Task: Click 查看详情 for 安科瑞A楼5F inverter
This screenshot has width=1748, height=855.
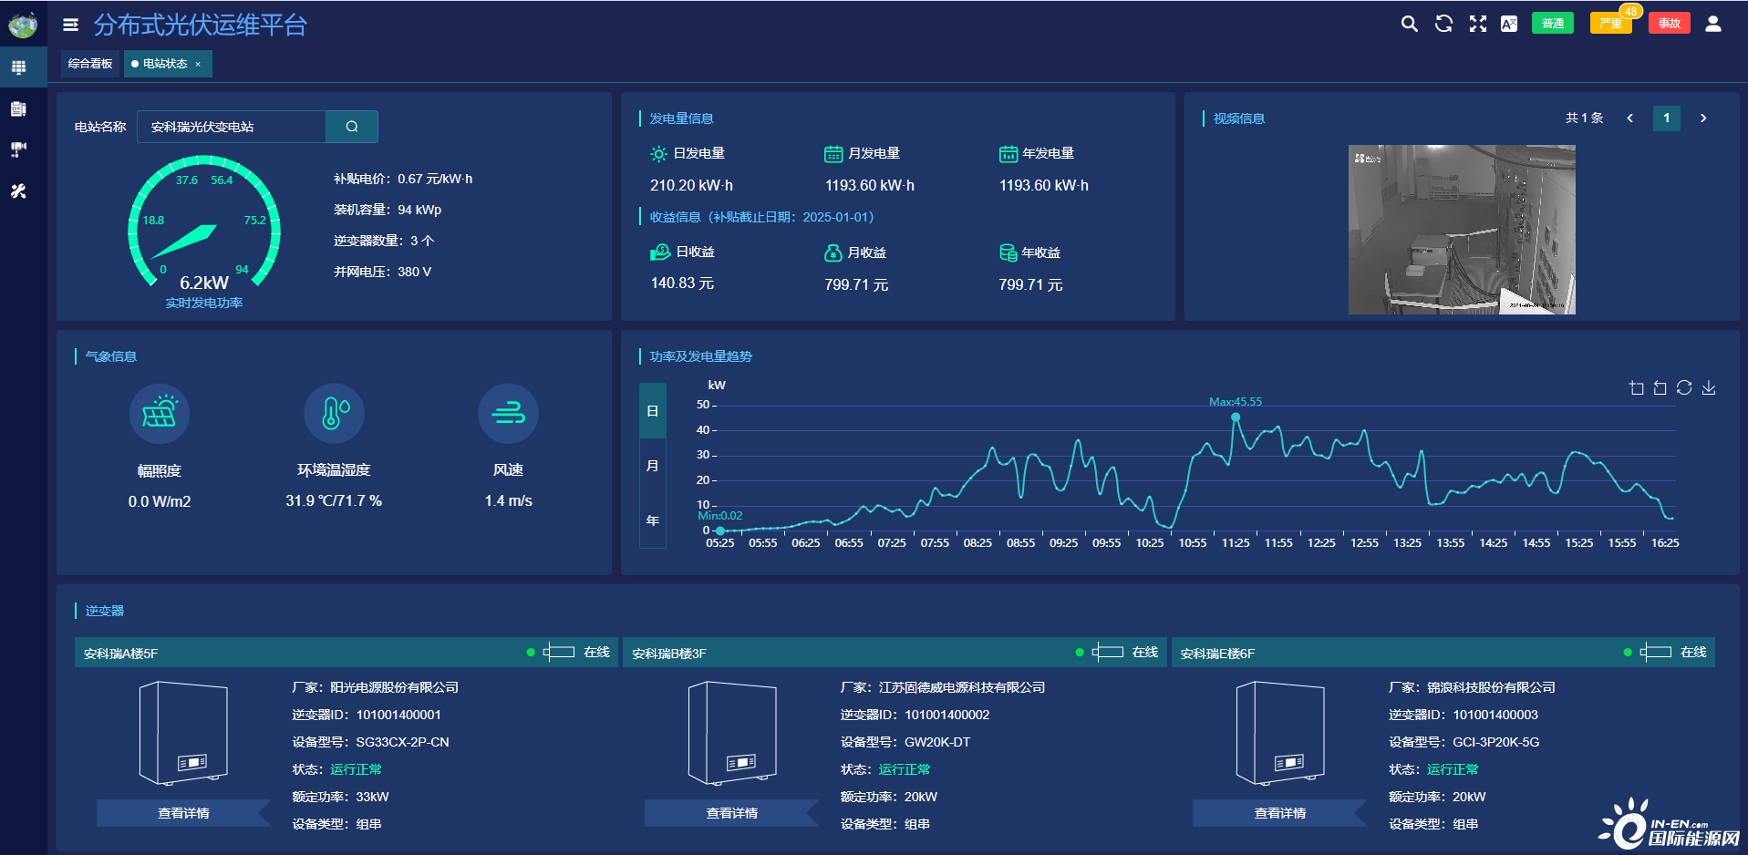Action: tap(183, 813)
